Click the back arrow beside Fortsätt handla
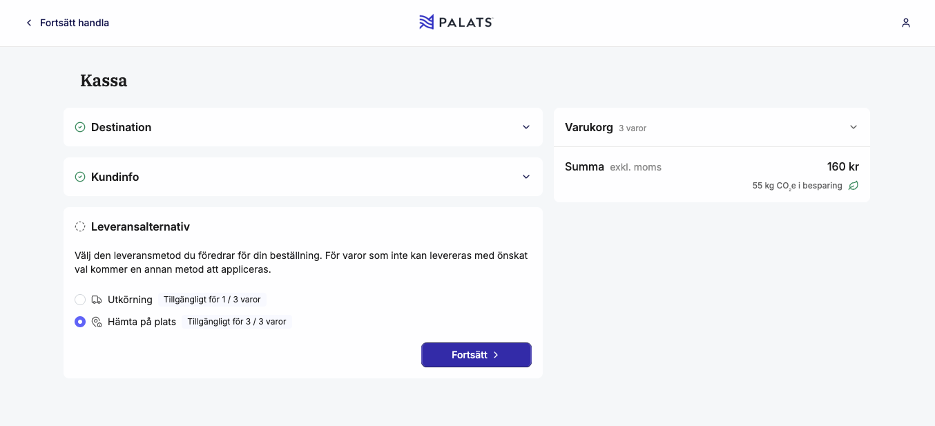 pyautogui.click(x=29, y=23)
